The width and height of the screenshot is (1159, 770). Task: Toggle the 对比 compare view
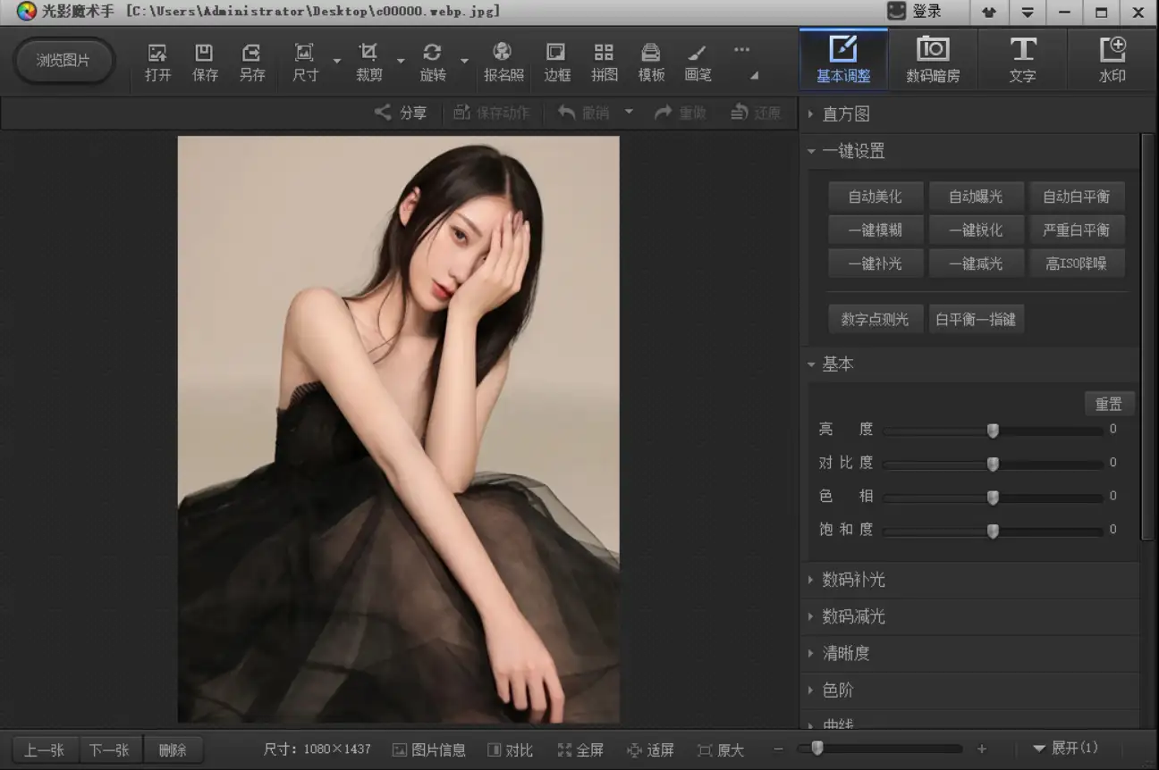pyautogui.click(x=511, y=749)
